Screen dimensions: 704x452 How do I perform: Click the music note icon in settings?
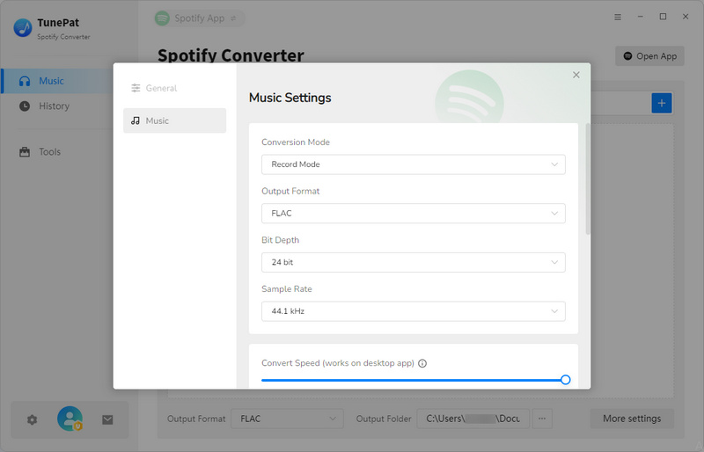click(136, 120)
